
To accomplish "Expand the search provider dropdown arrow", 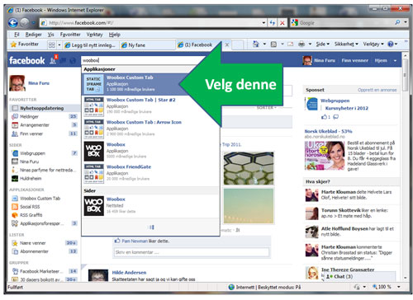I will [x=406, y=22].
